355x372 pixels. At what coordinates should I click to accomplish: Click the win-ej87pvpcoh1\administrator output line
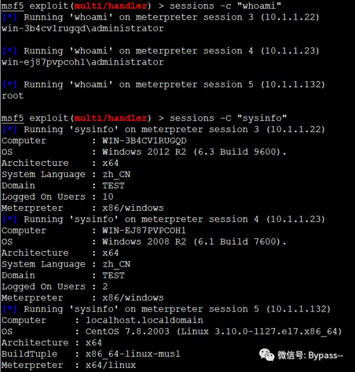(83, 62)
